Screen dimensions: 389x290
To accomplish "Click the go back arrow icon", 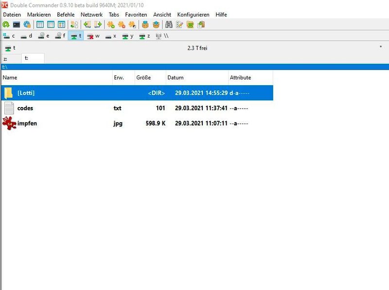I will [87, 25].
